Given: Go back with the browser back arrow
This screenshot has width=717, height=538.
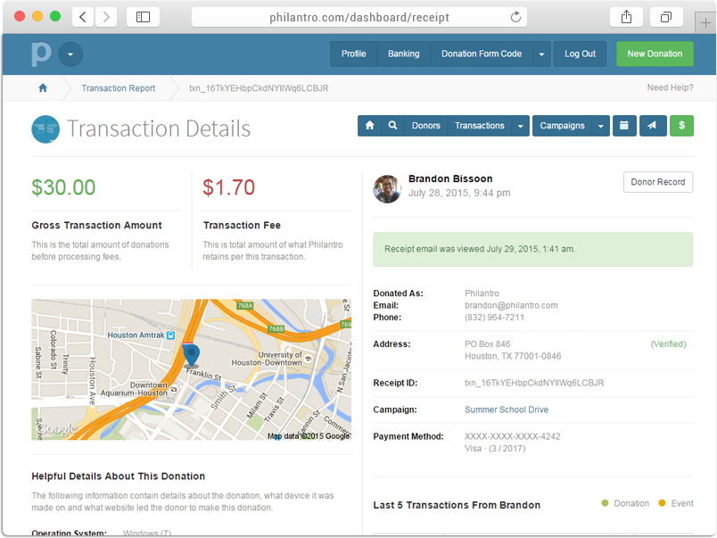Looking at the screenshot, I should (x=83, y=17).
